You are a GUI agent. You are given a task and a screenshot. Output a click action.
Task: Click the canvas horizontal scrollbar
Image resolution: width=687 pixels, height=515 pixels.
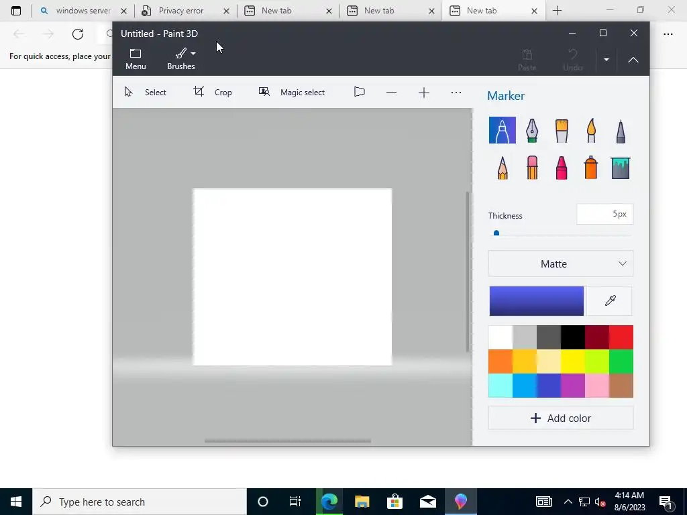pyautogui.click(x=288, y=441)
